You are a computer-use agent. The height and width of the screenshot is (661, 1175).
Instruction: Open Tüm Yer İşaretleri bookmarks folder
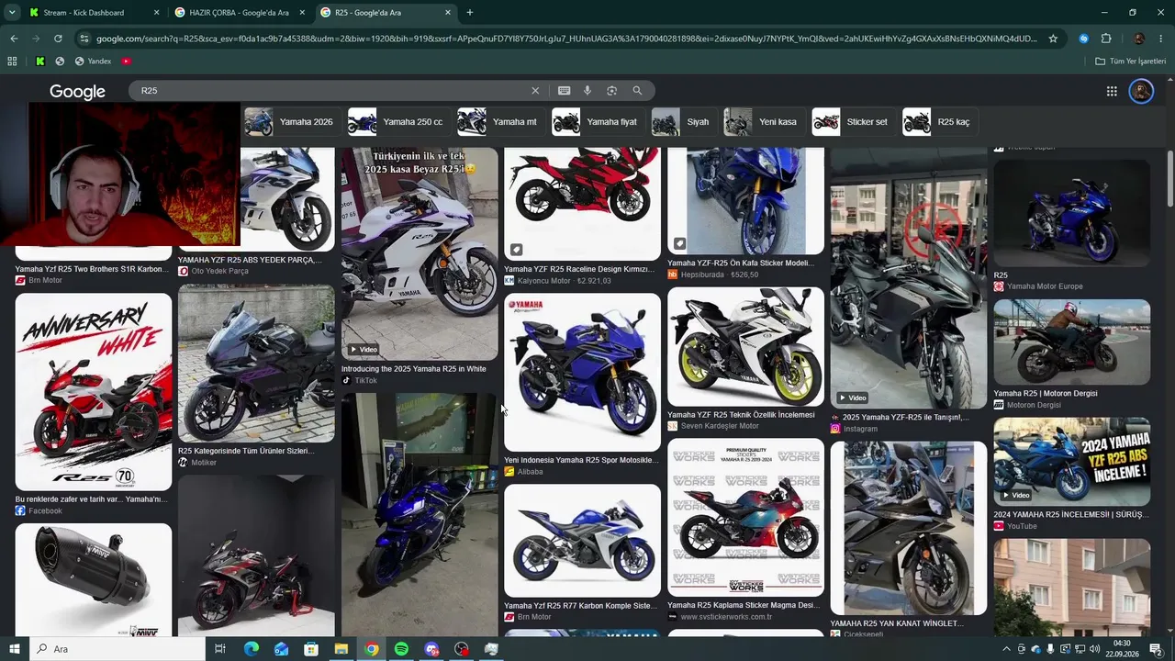point(1131,62)
